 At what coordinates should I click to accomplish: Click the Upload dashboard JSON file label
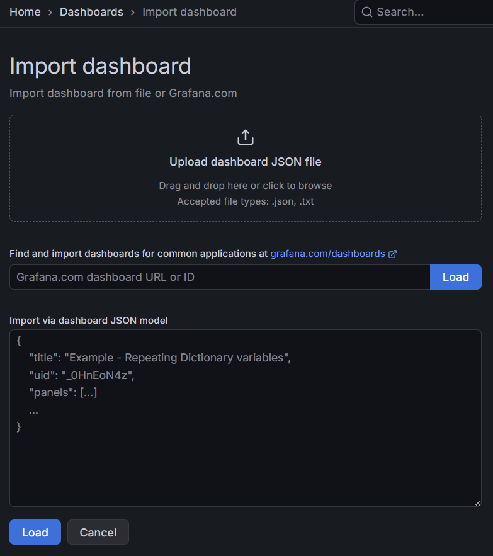(245, 161)
